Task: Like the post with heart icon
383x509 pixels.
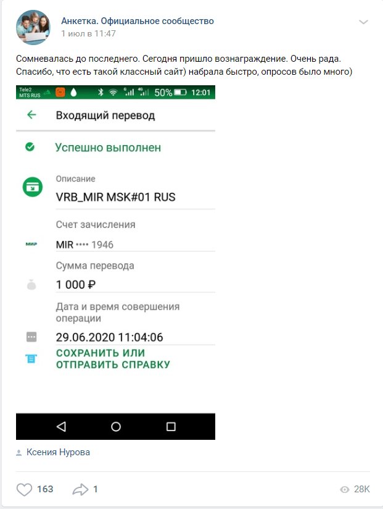Action: 24,489
